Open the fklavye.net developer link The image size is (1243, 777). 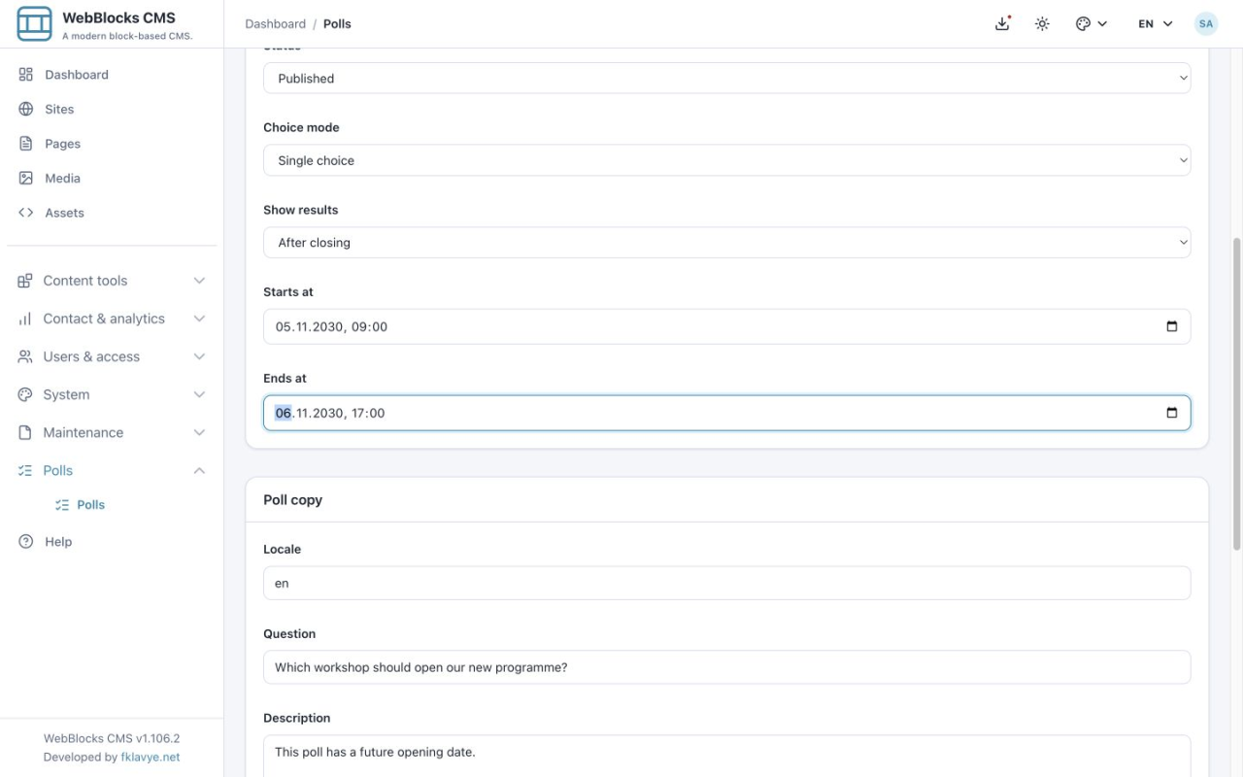tap(151, 757)
